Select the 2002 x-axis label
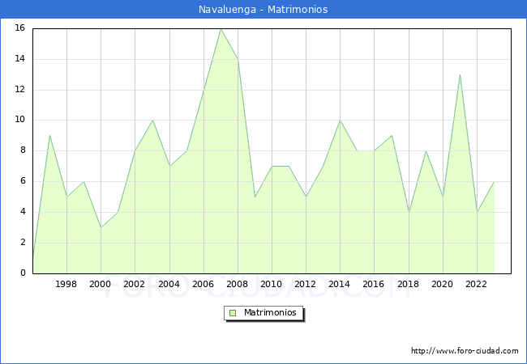 tap(135, 284)
